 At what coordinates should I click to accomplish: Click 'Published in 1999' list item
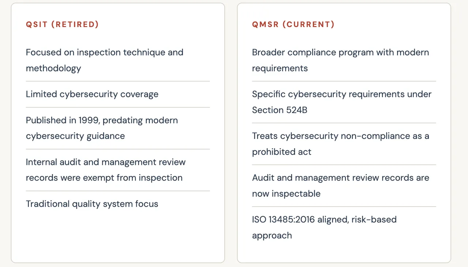coord(102,128)
